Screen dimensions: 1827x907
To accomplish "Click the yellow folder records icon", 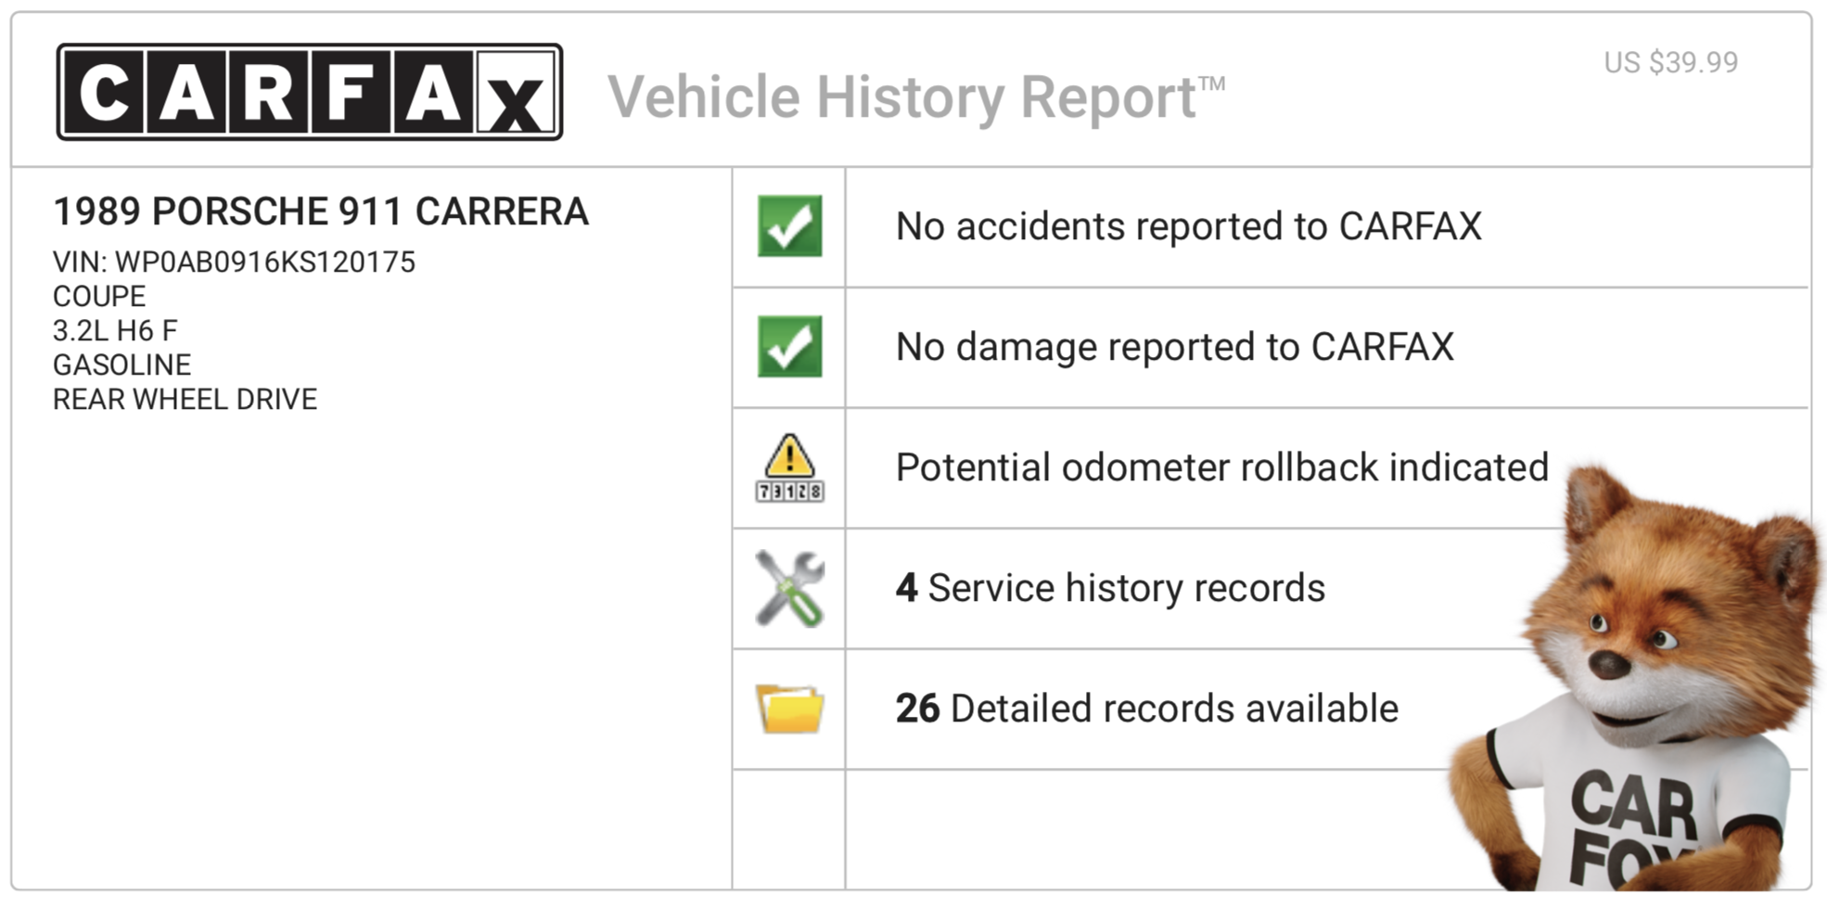I will coord(789,709).
